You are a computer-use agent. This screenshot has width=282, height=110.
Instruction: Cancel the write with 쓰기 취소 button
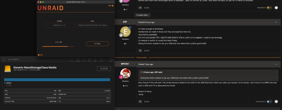97,44
